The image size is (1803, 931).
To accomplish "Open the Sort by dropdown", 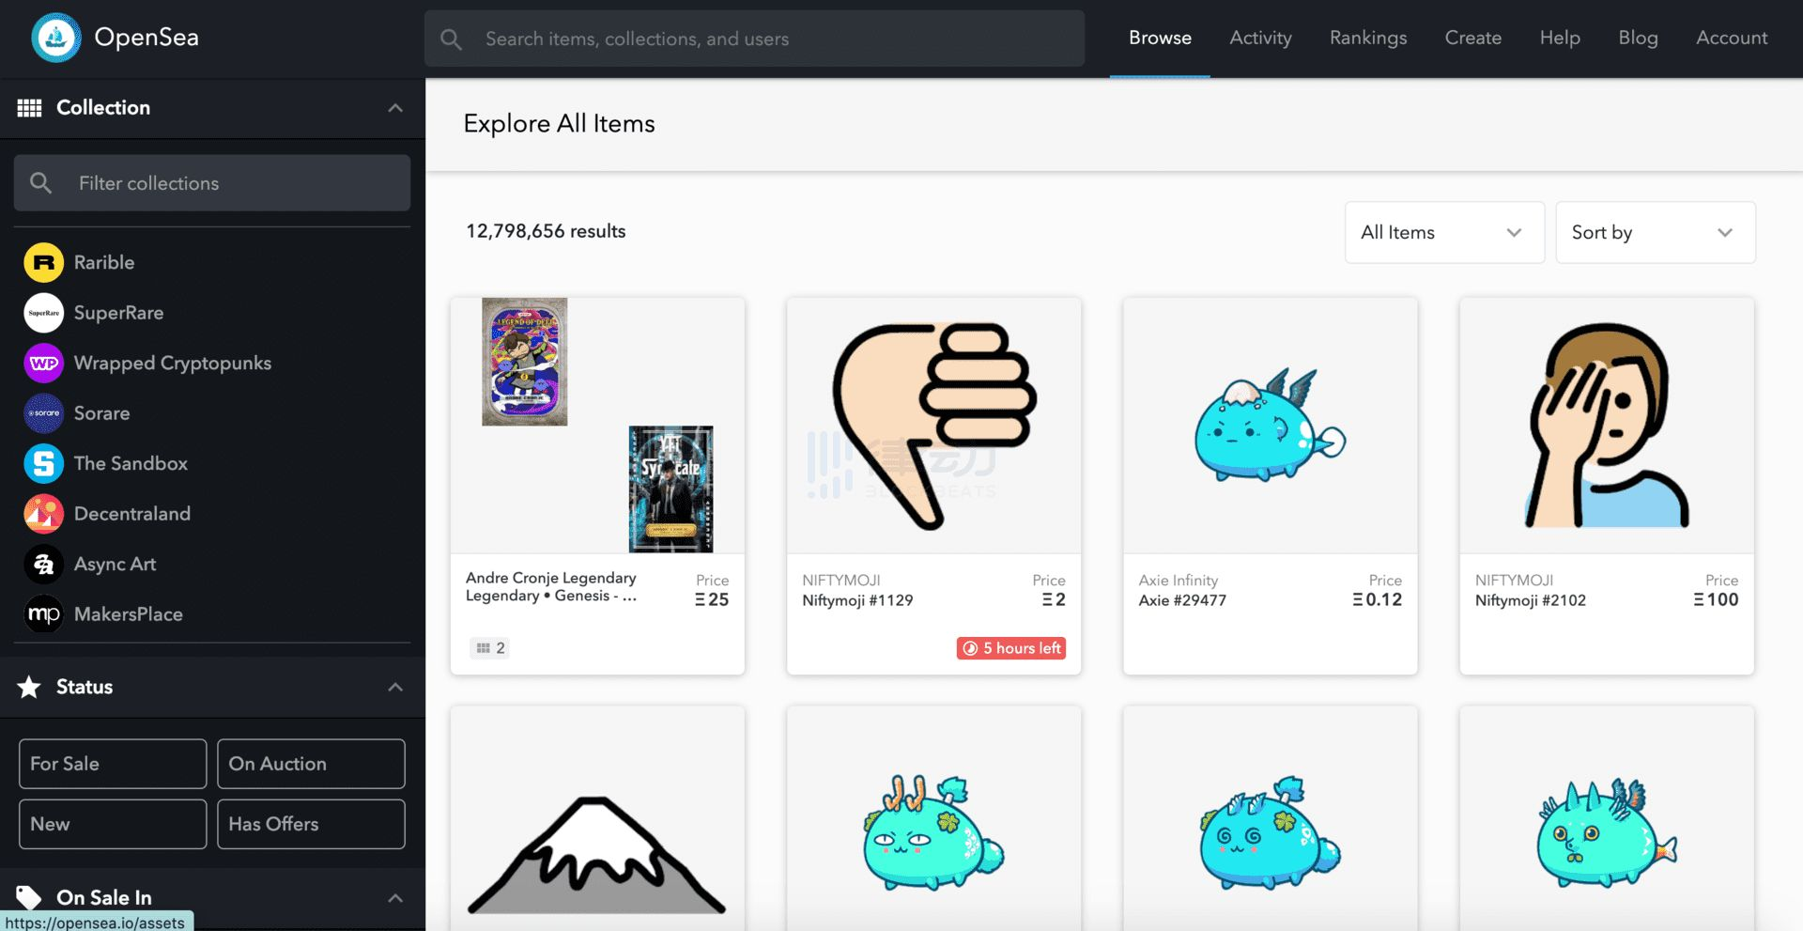I will click(x=1655, y=232).
